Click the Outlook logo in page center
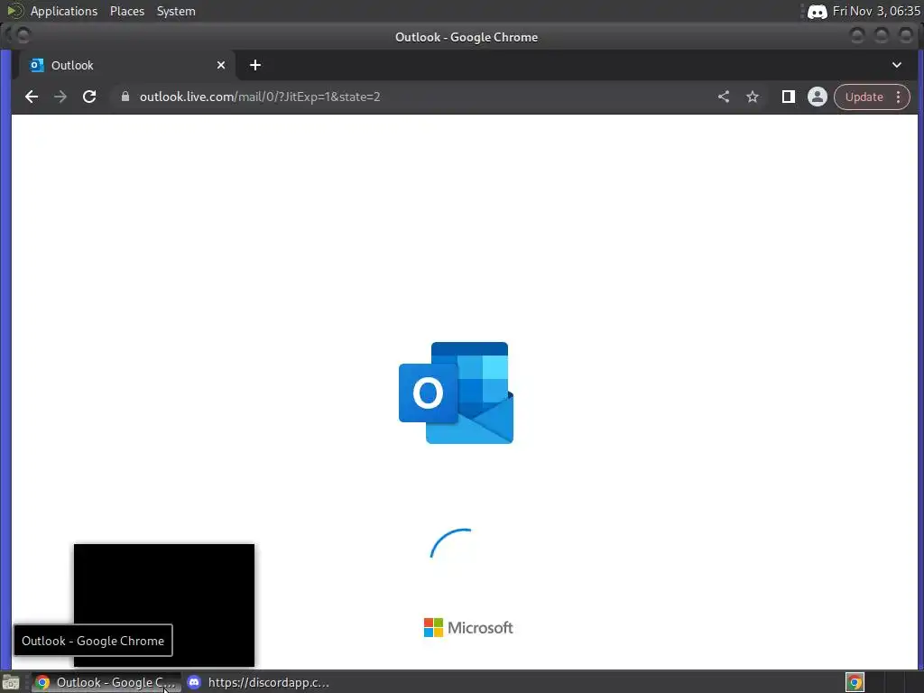 [456, 393]
